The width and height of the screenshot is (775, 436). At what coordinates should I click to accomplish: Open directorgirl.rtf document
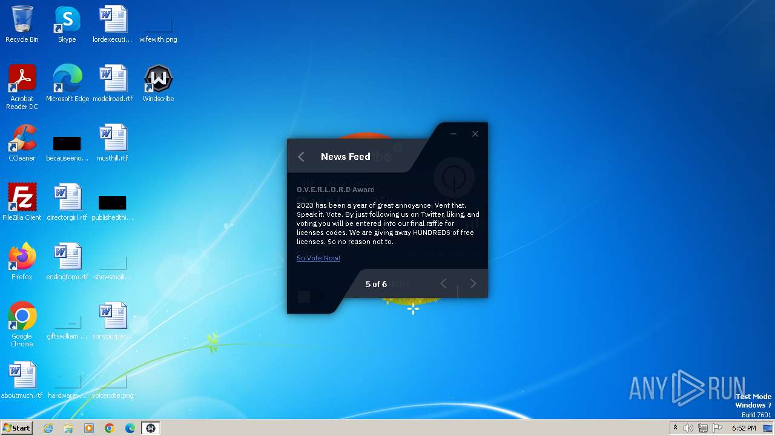point(67,203)
